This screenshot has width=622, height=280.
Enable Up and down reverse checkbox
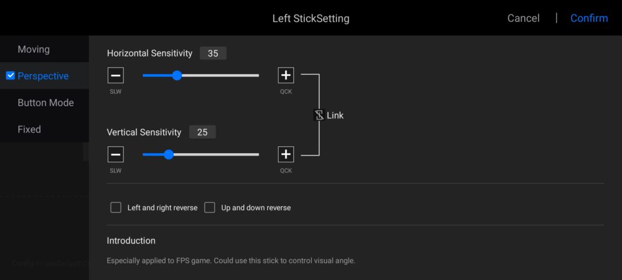(210, 208)
